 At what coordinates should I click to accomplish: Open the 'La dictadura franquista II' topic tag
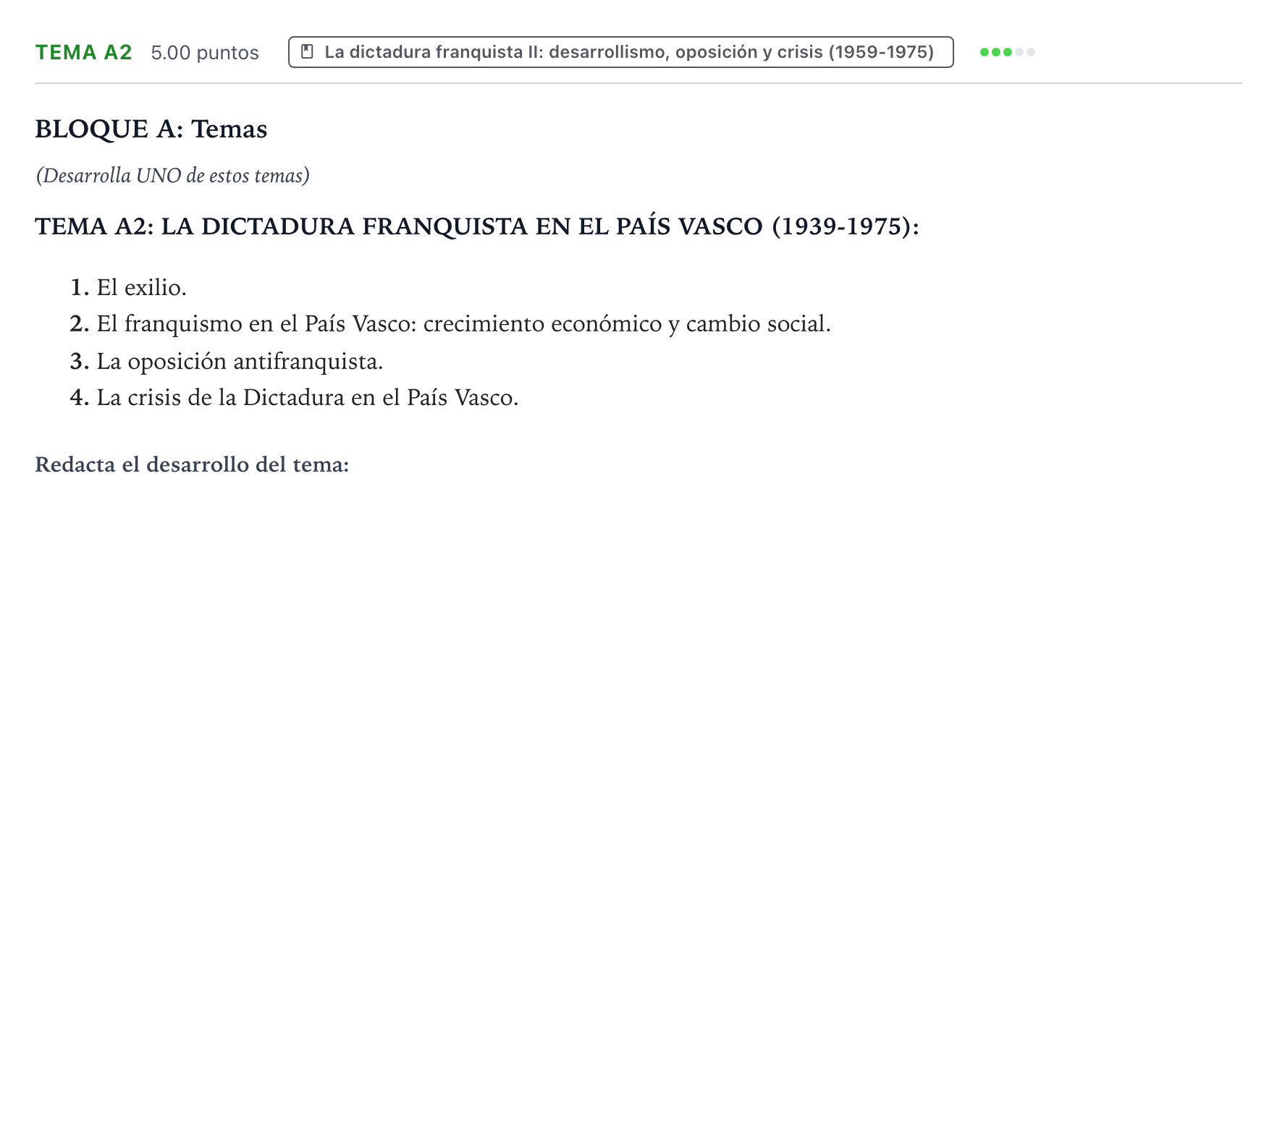pos(620,52)
